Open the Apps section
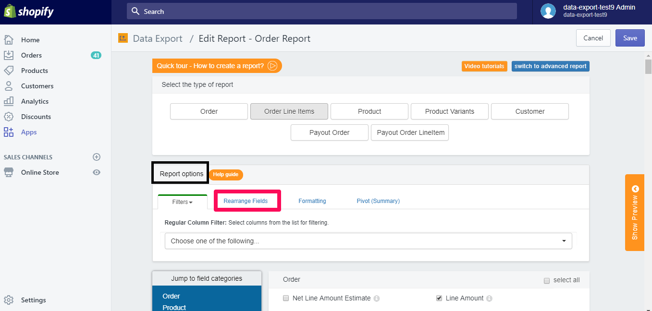Screen dimensions: 652x311 tap(28, 132)
